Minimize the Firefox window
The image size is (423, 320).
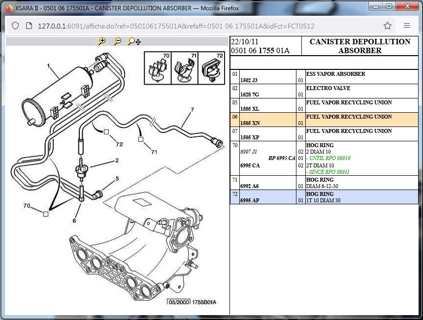click(x=376, y=6)
